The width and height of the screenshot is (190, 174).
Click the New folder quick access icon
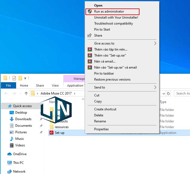[x=20, y=78]
